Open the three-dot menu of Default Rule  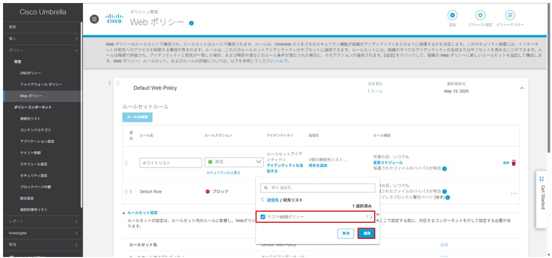click(x=514, y=193)
